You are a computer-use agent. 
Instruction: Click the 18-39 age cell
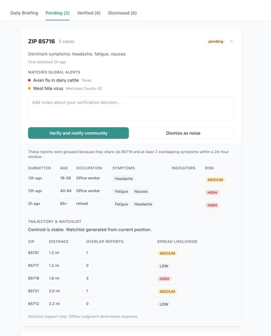(x=65, y=178)
